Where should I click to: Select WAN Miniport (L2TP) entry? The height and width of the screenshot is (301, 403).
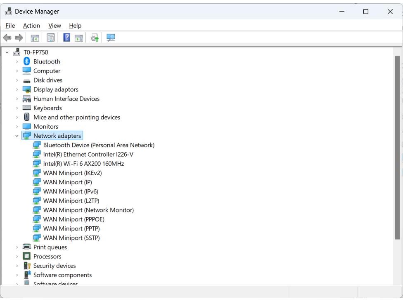71,201
